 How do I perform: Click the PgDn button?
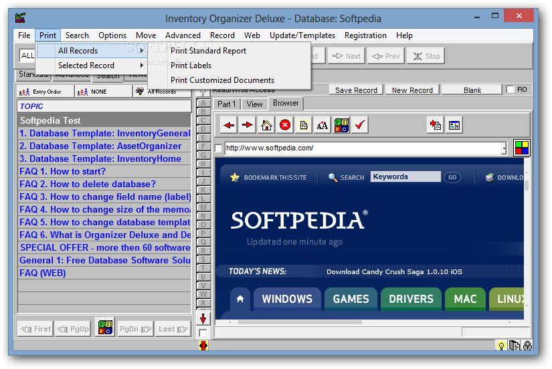(135, 329)
